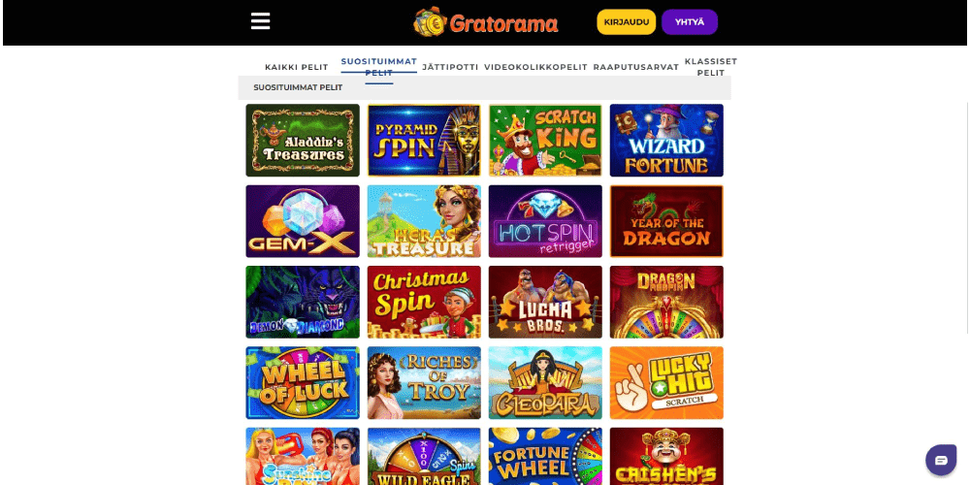Select the Christmas Spin game tile
Screen dimensions: 970x485
pyautogui.click(x=424, y=303)
